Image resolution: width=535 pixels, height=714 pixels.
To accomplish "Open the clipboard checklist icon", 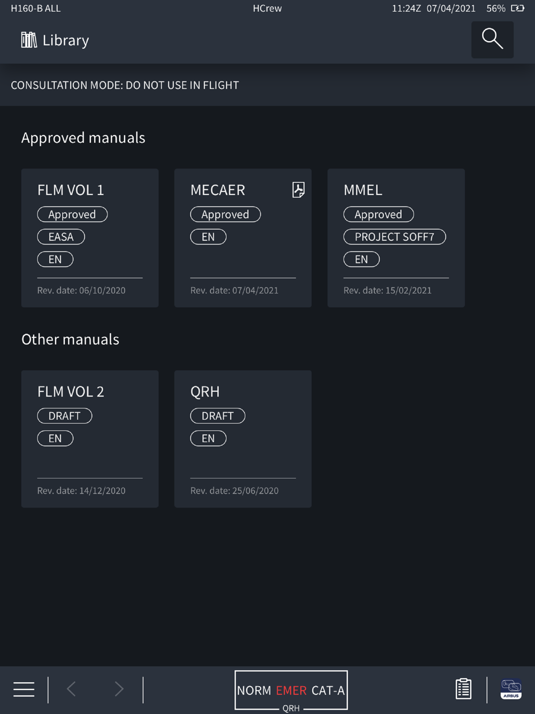I will point(463,689).
